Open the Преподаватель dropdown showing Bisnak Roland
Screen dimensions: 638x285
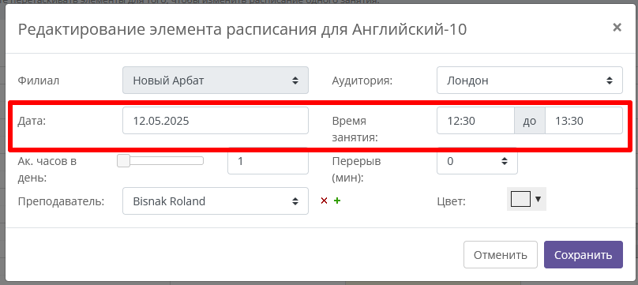(216, 201)
